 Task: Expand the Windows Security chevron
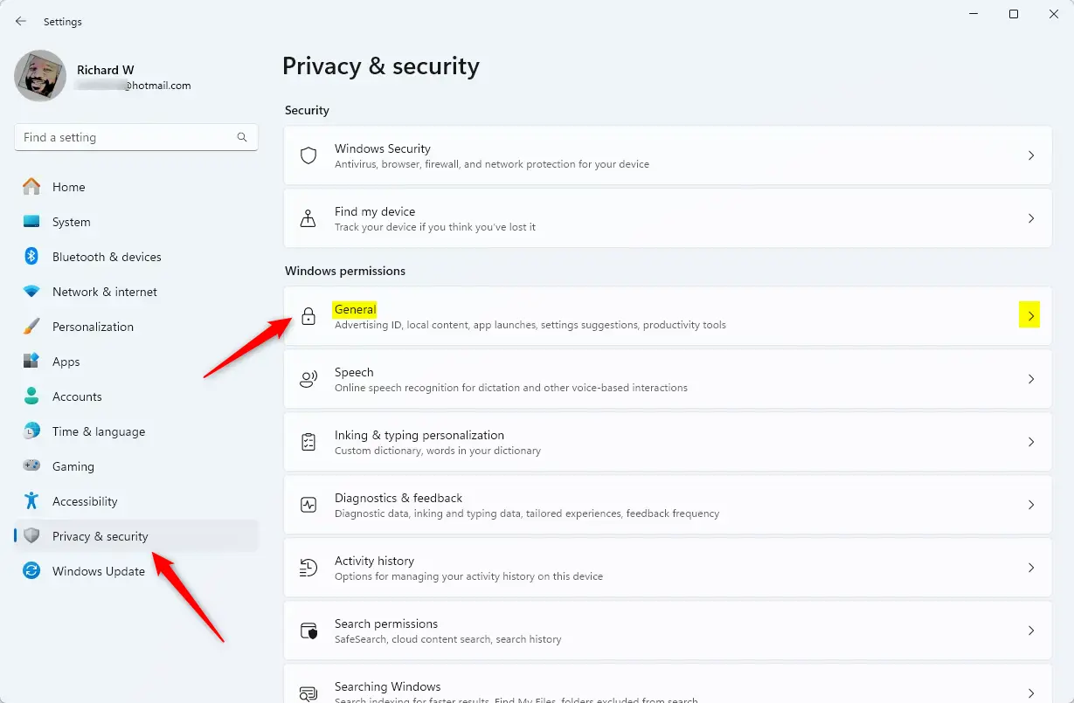[x=1031, y=155]
